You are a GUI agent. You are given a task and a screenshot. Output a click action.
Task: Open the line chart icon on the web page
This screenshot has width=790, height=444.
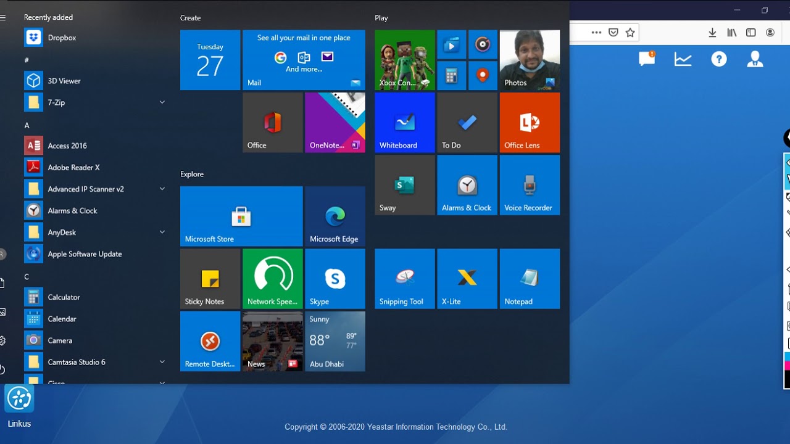pyautogui.click(x=683, y=59)
